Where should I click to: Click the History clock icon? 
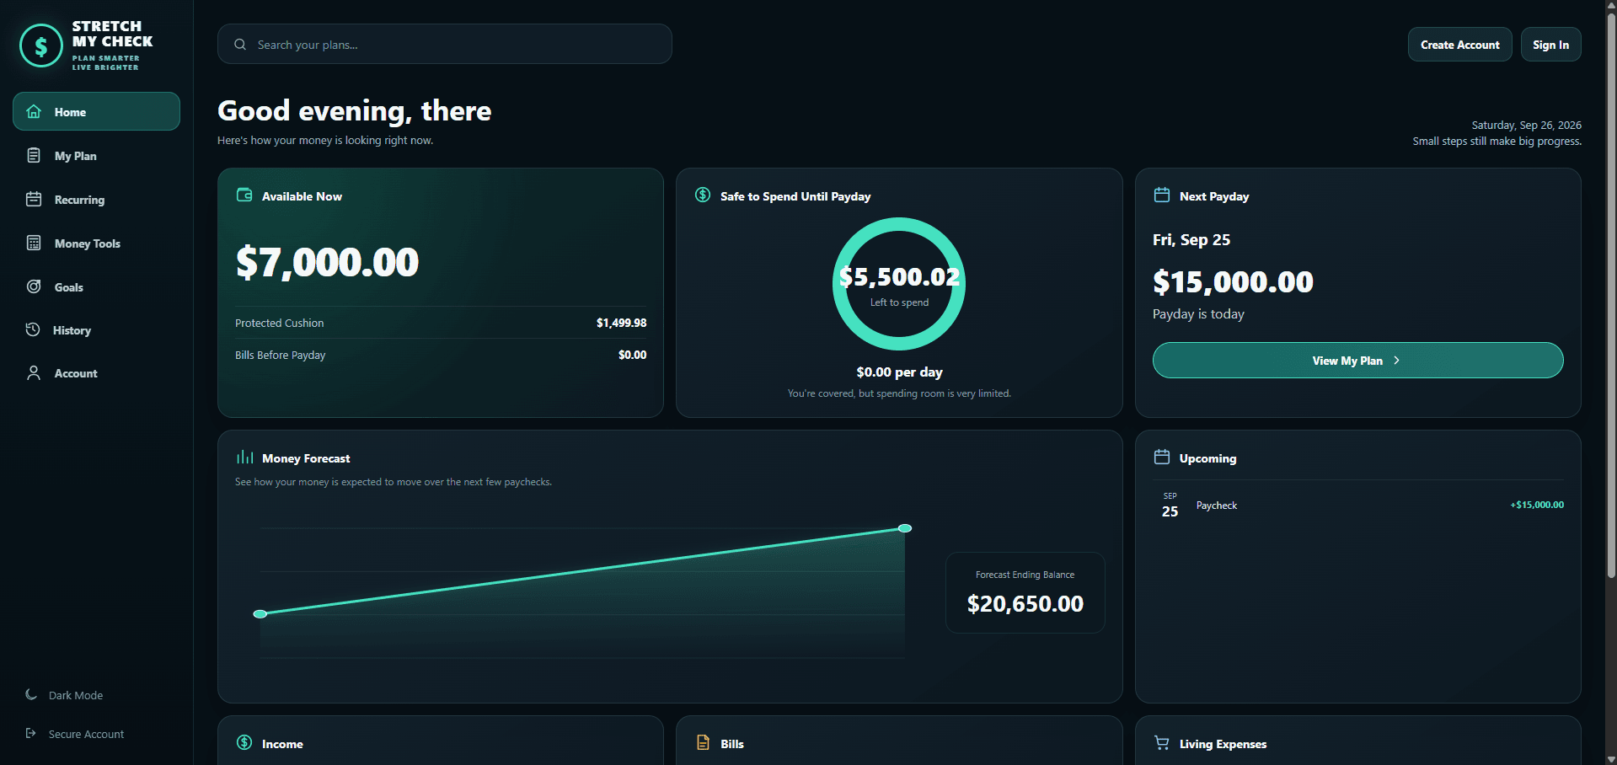[33, 329]
